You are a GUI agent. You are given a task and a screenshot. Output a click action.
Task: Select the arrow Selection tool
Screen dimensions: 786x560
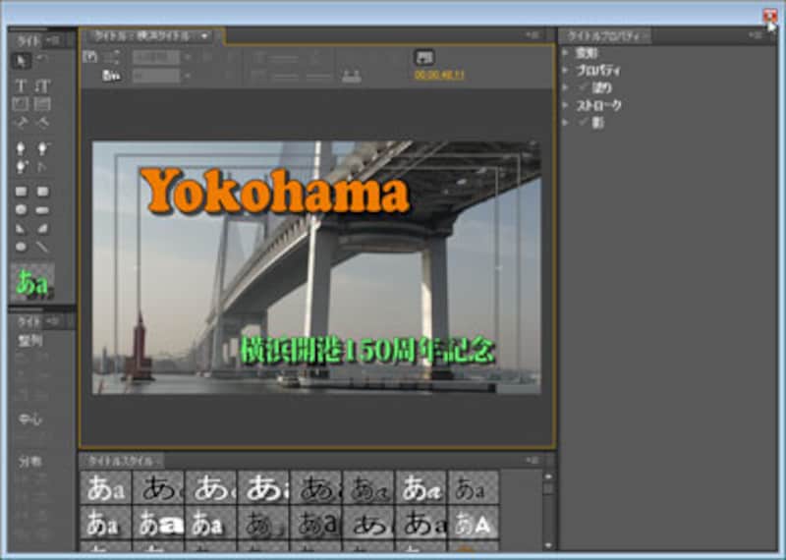tap(21, 61)
